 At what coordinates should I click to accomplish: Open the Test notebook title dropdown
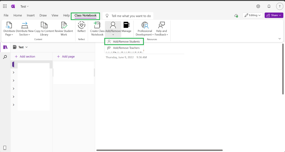tap(24, 7)
